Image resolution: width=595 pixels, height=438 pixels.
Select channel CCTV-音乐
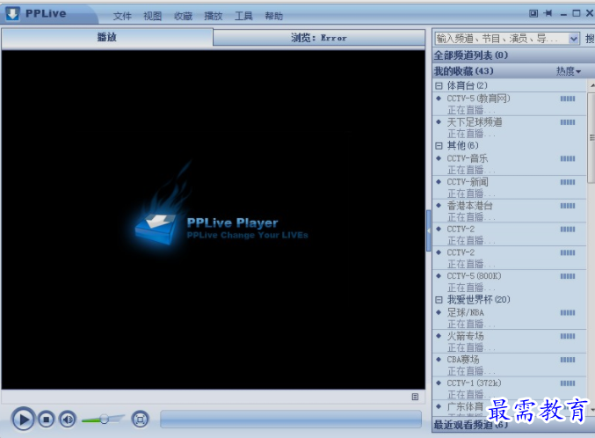[x=467, y=158]
